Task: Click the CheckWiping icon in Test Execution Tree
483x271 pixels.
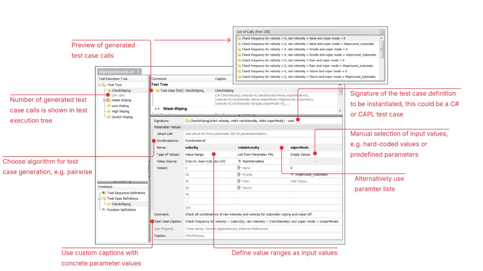Action: point(109,90)
